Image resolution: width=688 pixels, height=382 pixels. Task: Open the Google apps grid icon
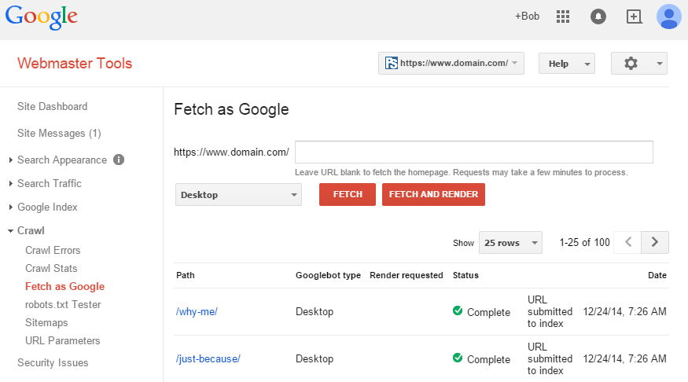pyautogui.click(x=563, y=17)
